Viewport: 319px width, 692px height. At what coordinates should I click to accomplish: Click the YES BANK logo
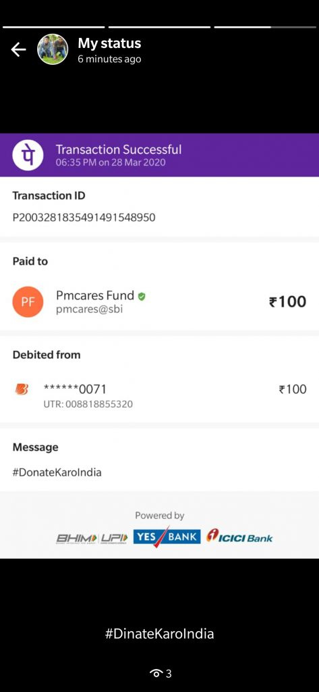[x=167, y=537]
